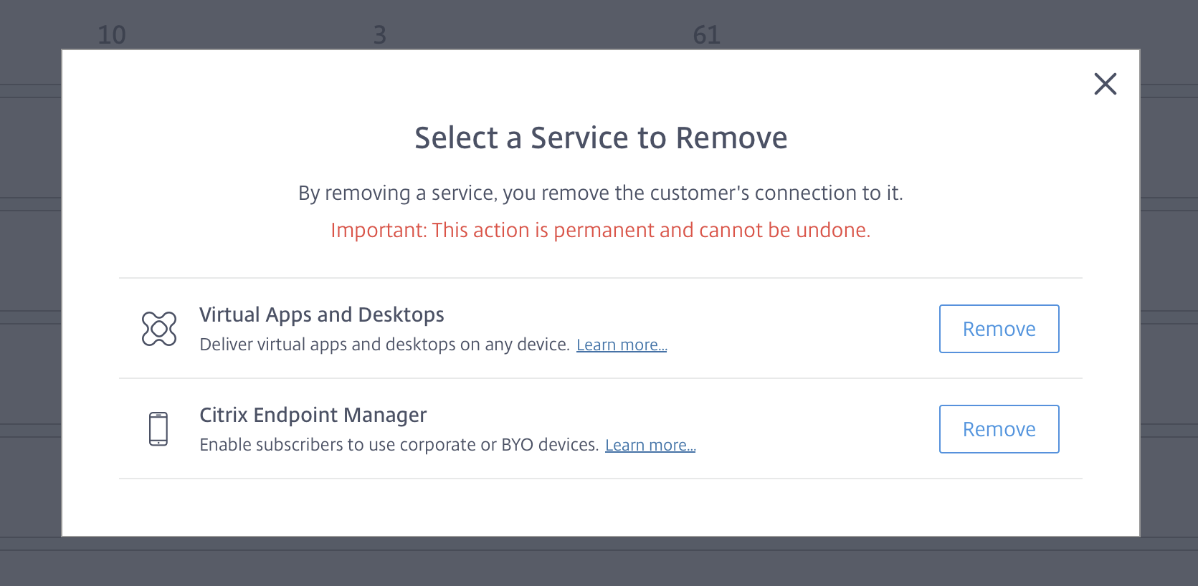Screen dimensions: 1198x586
Task: Click the number 3 behind the dialog
Action: [380, 34]
